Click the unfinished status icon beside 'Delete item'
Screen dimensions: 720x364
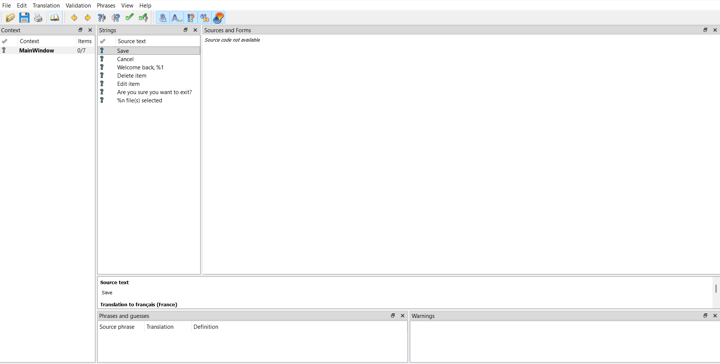102,75
